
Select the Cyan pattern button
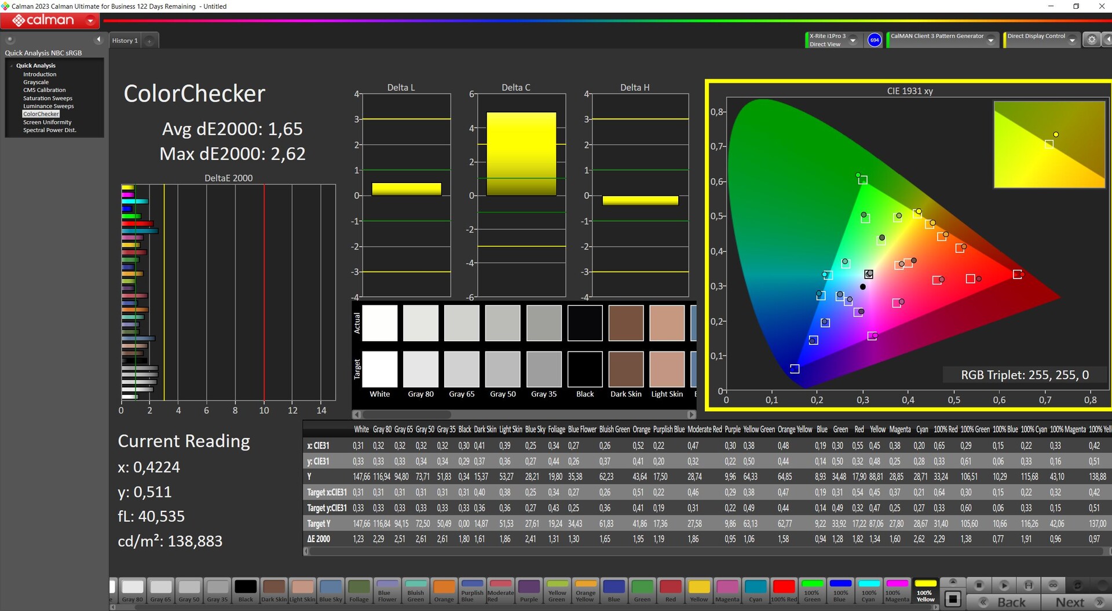756,591
